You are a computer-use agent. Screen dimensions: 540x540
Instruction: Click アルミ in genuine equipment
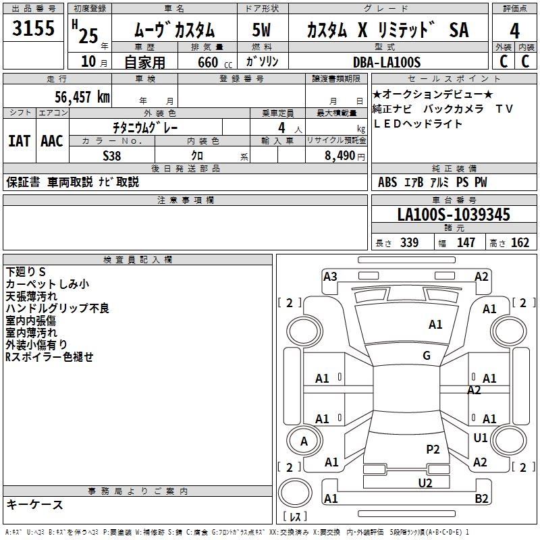pos(440,182)
